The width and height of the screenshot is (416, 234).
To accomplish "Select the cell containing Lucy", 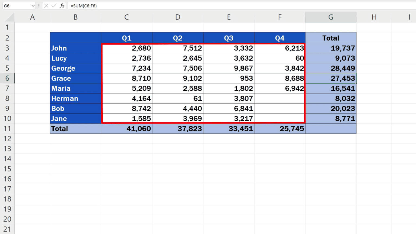I will (x=75, y=58).
